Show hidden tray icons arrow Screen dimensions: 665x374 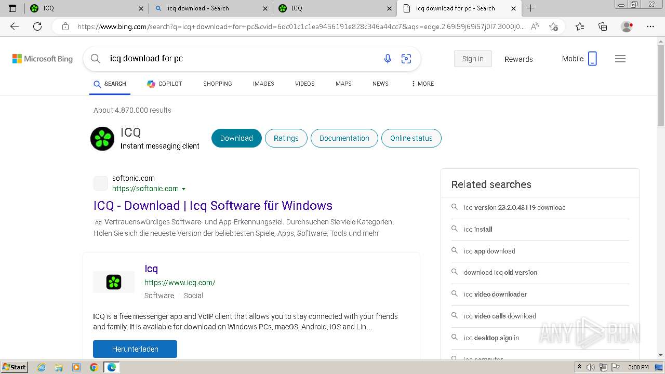[579, 367]
